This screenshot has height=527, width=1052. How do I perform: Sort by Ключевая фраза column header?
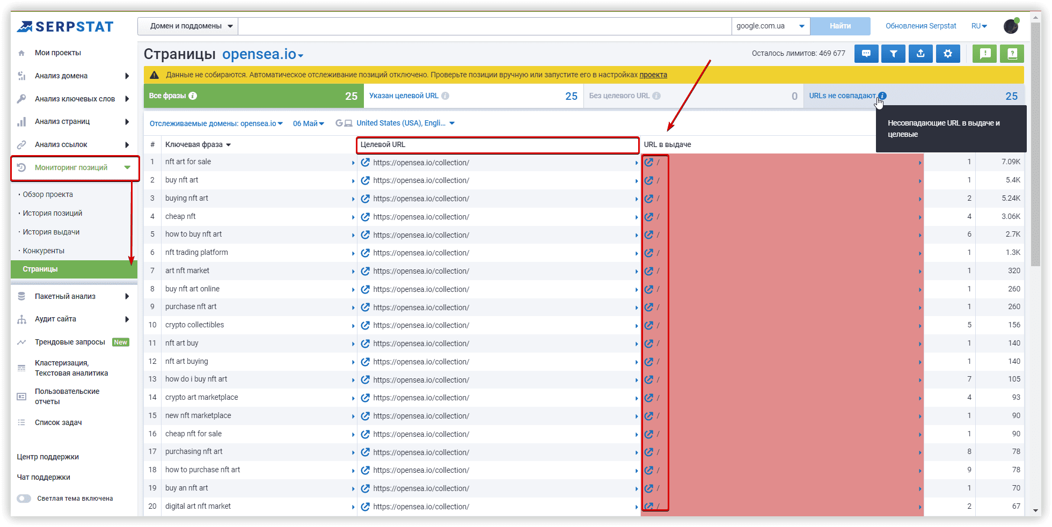pos(198,144)
